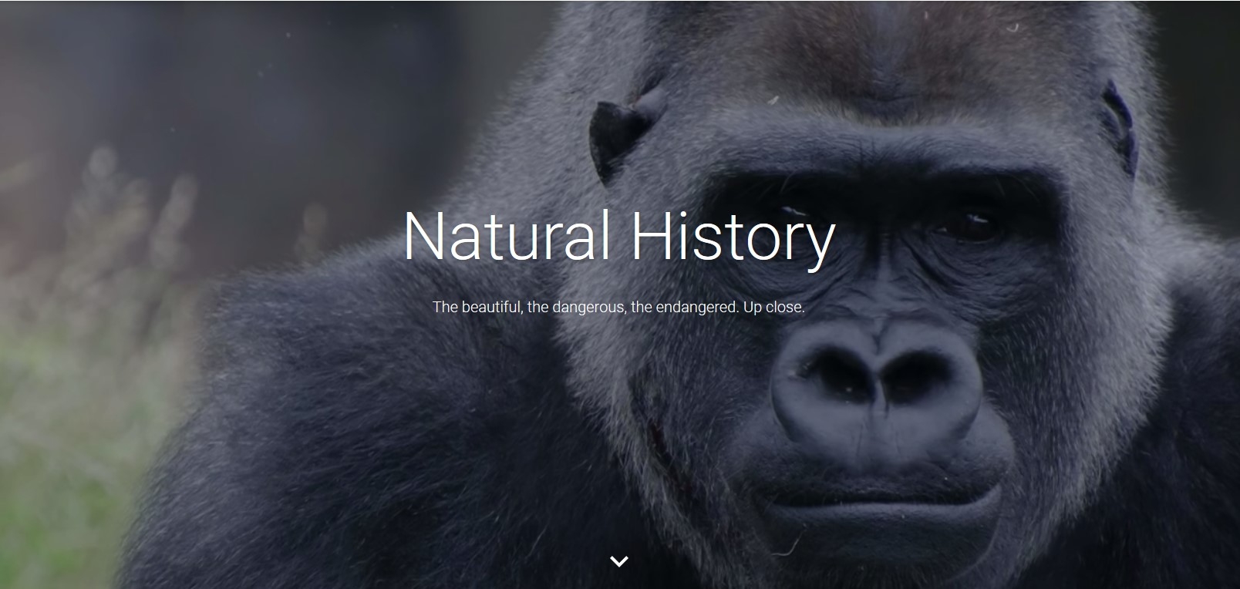Click the ear at the far right edge

point(1118,123)
